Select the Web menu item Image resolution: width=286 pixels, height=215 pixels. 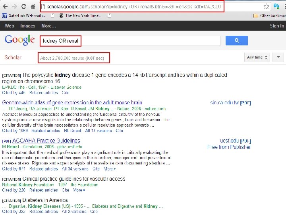pyautogui.click(x=9, y=26)
